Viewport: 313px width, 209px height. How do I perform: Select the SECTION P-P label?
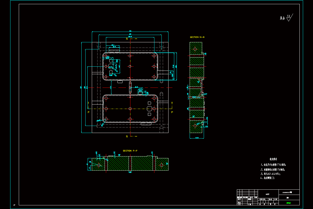click(x=130, y=151)
